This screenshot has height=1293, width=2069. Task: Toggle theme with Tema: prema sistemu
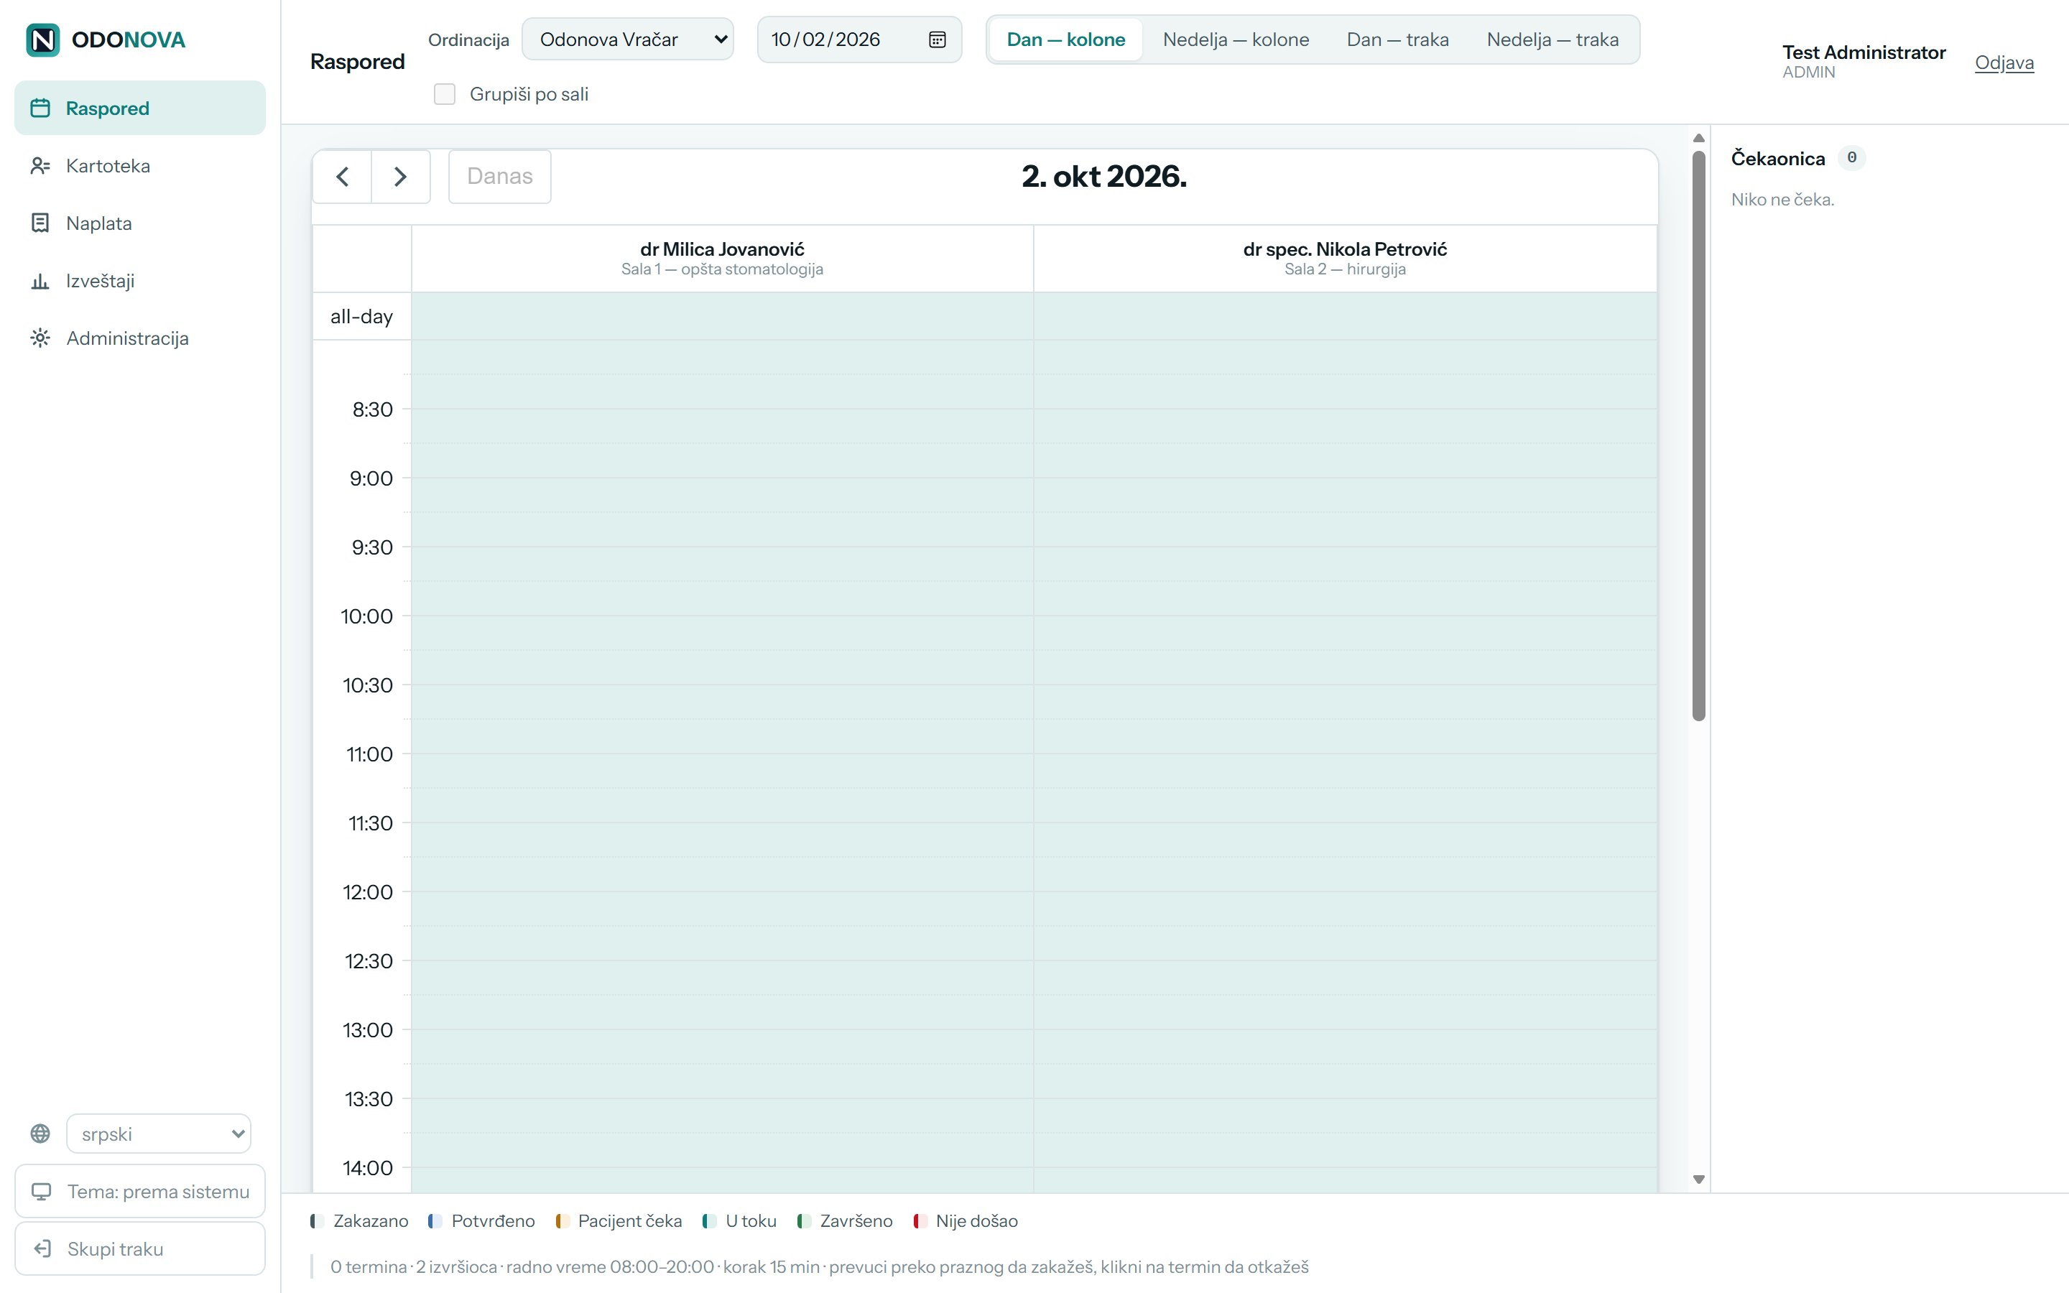(x=140, y=1191)
